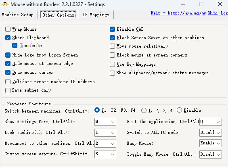
Task: Disable Hide mouse at screen edge
Action: (8, 63)
